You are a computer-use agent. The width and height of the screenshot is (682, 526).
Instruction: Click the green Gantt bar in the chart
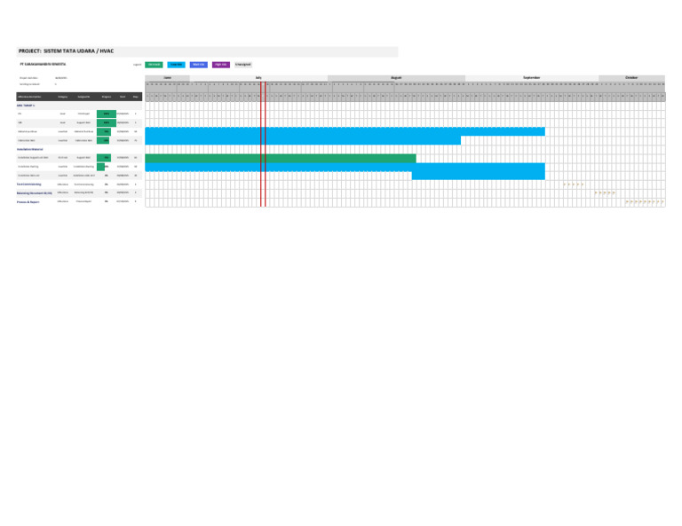281,158
